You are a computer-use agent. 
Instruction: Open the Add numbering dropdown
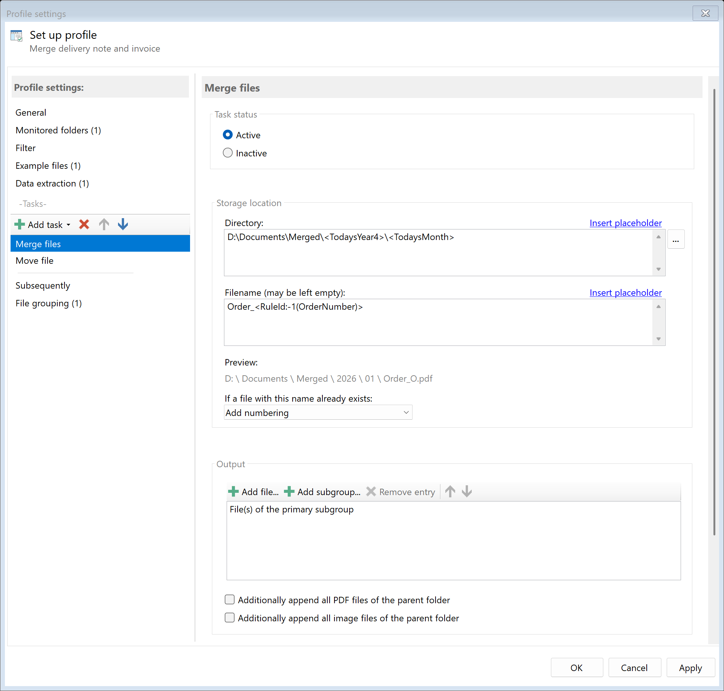tap(406, 412)
